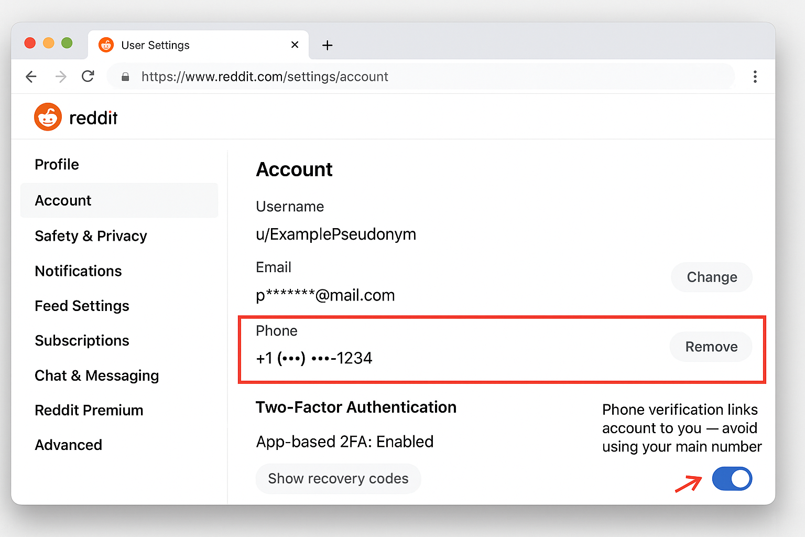Click the Username field label
This screenshot has width=805, height=537.
pos(290,207)
